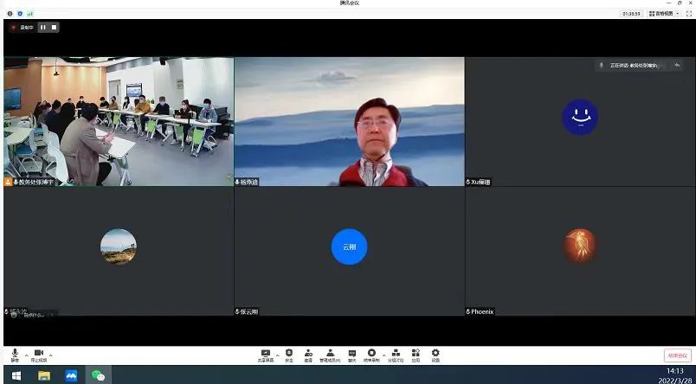Expand microphone audio options arrow
The height and width of the screenshot is (384, 696).
[26, 355]
